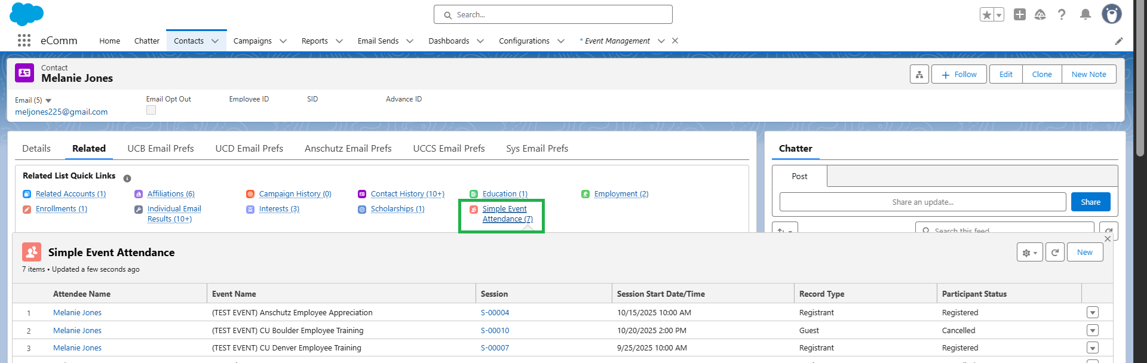Open the Dashboards dropdown chevron
Image resolution: width=1147 pixels, height=363 pixels.
pyautogui.click(x=480, y=41)
